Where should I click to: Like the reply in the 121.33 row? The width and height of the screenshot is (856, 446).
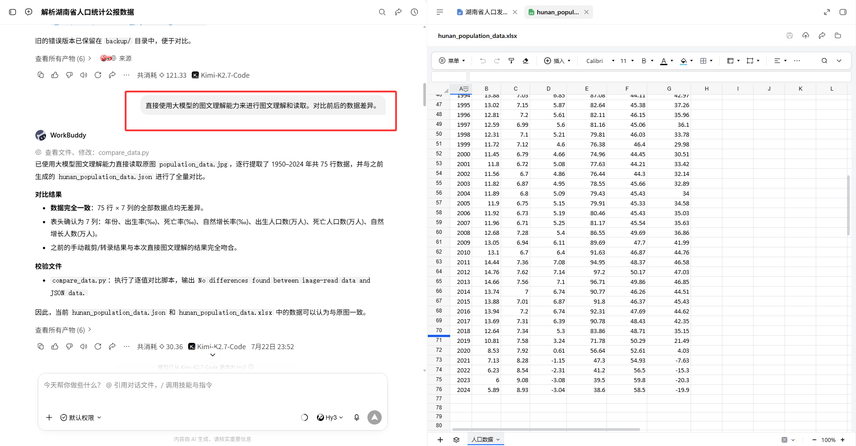(x=55, y=75)
